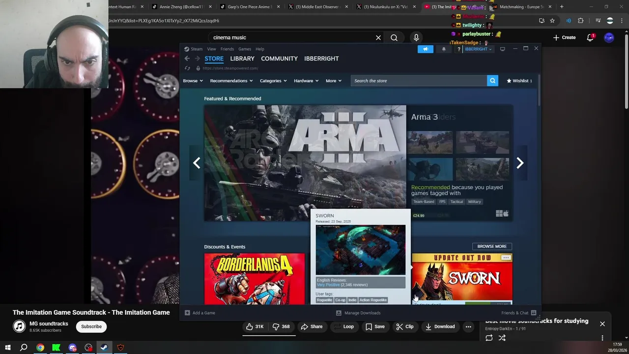Click the YouTube search magnifier button
Viewport: 629px width, 354px height.
394,37
